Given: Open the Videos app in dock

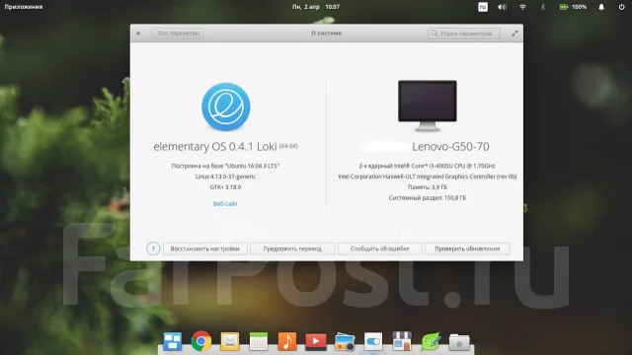Looking at the screenshot, I should point(316,342).
